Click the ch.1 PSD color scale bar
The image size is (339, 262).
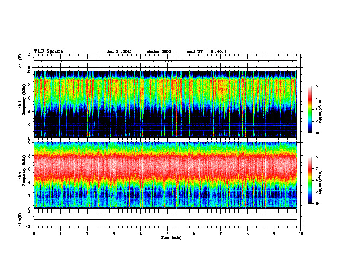click(310, 110)
